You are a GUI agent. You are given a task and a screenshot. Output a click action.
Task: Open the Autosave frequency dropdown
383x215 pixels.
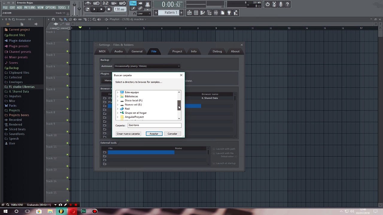(x=147, y=66)
